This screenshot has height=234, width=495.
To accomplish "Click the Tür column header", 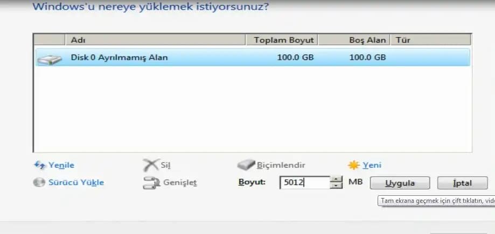I will point(431,40).
